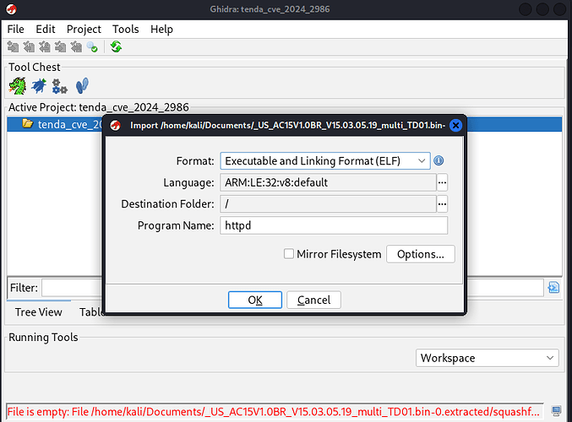
Task: Close the import dialog
Action: (455, 126)
